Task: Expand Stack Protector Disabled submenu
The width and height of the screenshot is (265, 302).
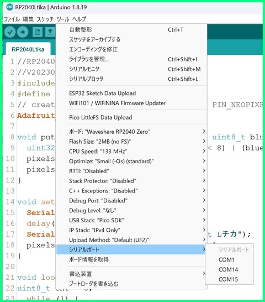Action: tap(131, 181)
